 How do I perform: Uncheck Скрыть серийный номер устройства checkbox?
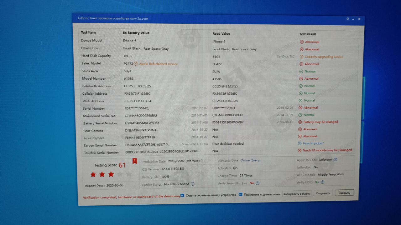(x=182, y=196)
